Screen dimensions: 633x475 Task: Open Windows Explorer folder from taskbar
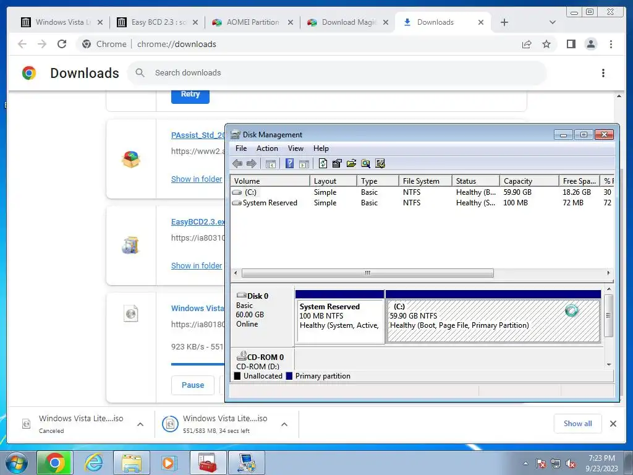coord(132,463)
